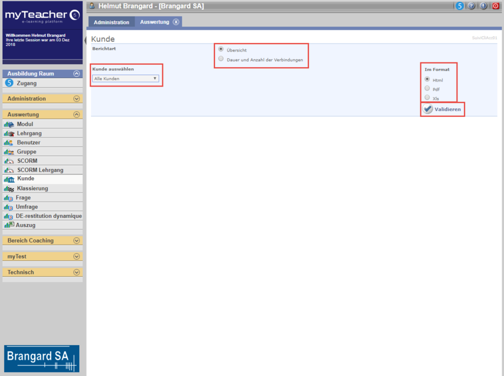The width and height of the screenshot is (504, 376).
Task: Open the Alle Kunden dropdown
Action: click(x=126, y=79)
